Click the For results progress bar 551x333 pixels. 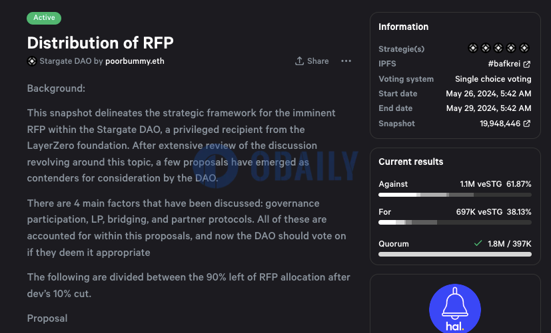[455, 222]
